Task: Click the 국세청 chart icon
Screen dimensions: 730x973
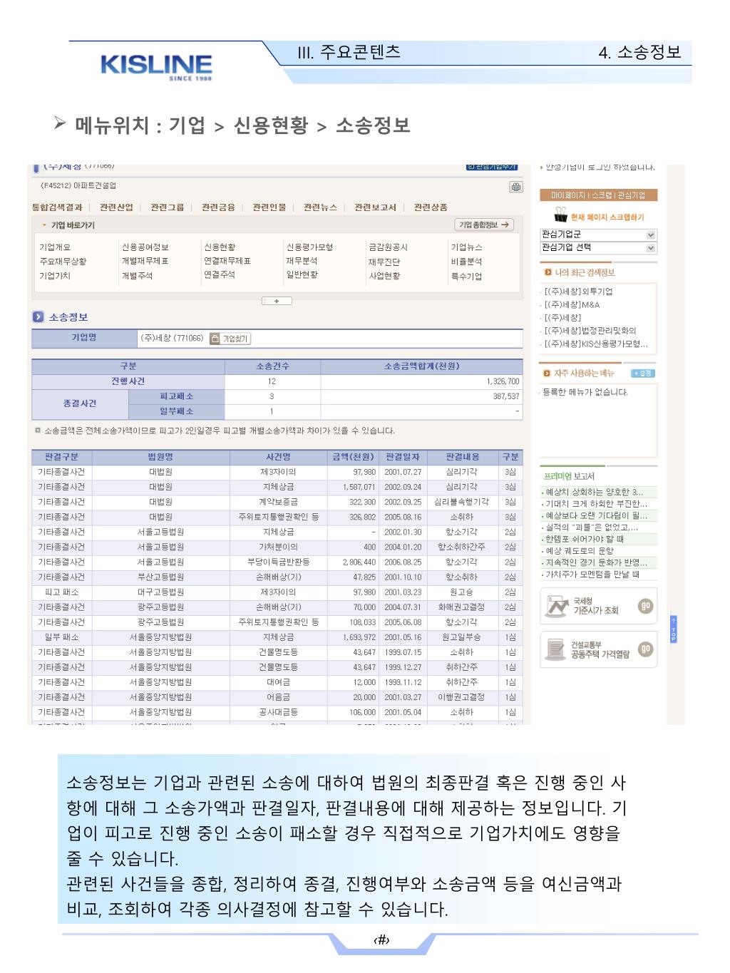Action: pos(555,607)
